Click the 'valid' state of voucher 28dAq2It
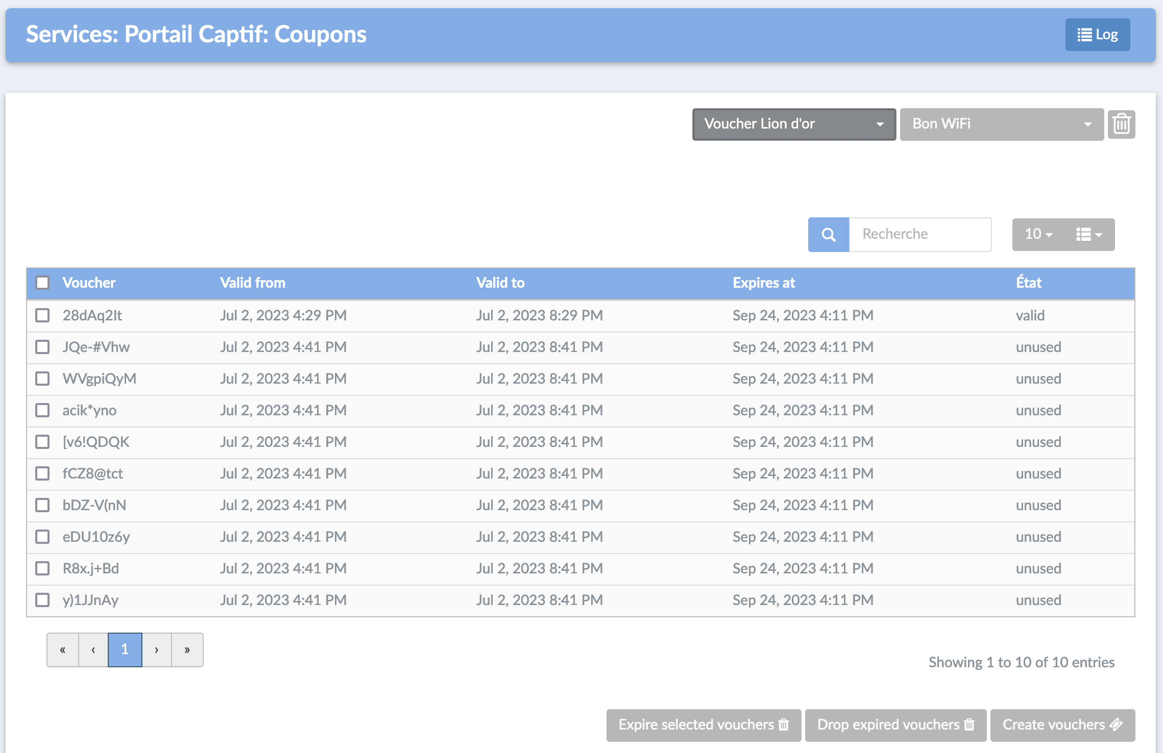The height and width of the screenshot is (753, 1163). click(x=1030, y=315)
